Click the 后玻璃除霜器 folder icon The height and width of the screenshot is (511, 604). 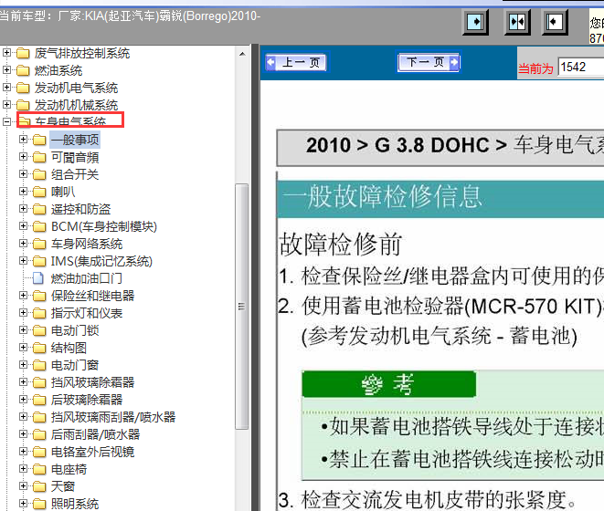(x=39, y=400)
